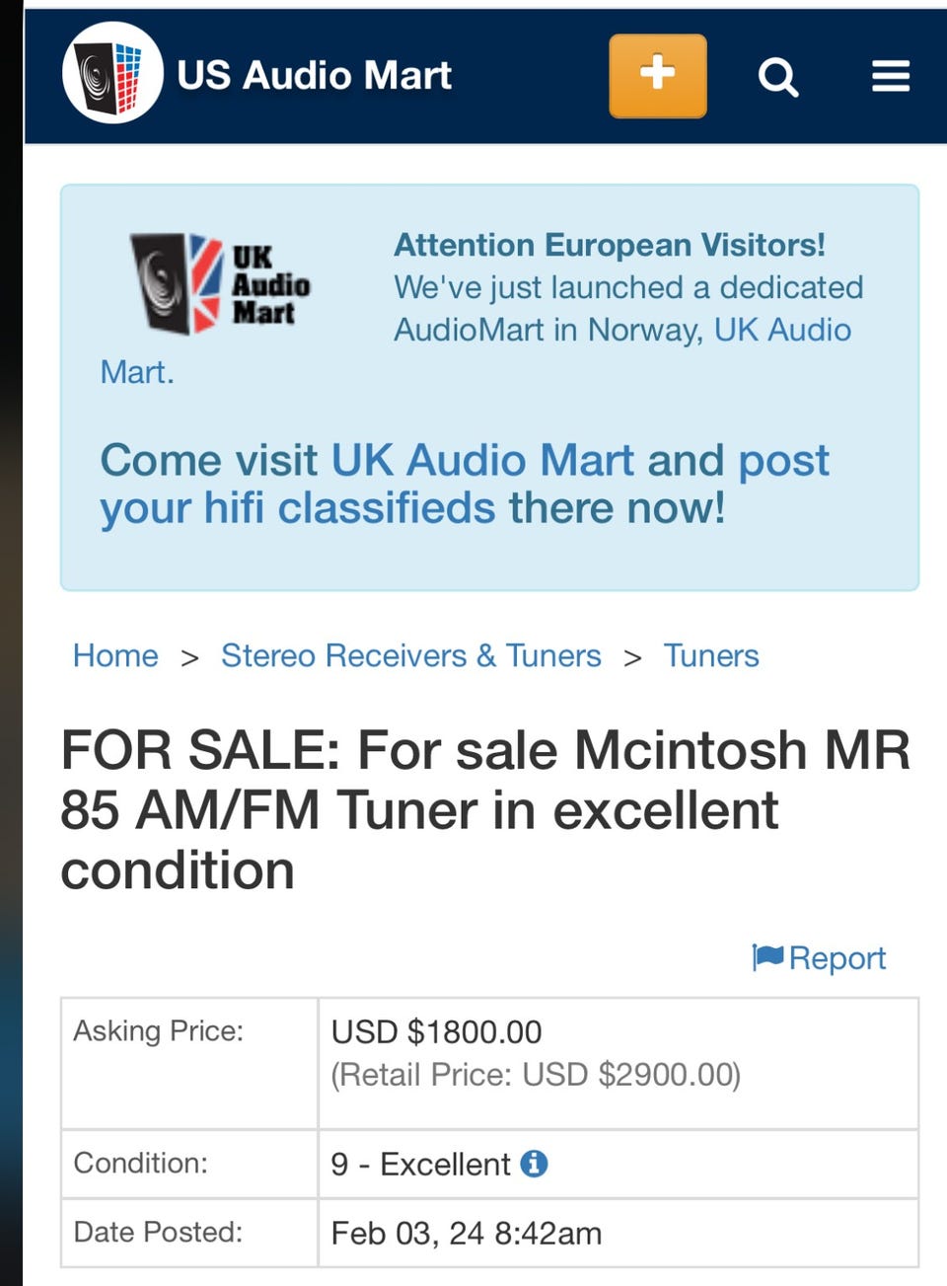The height and width of the screenshot is (1286, 947).
Task: Open the Tuners breadcrumb category
Action: click(x=710, y=655)
